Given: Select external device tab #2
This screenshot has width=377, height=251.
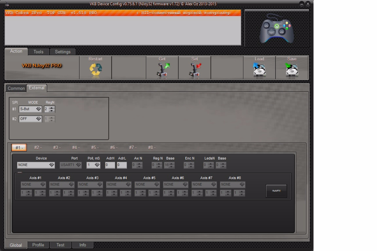Looking at the screenshot, I should pyautogui.click(x=38, y=147).
